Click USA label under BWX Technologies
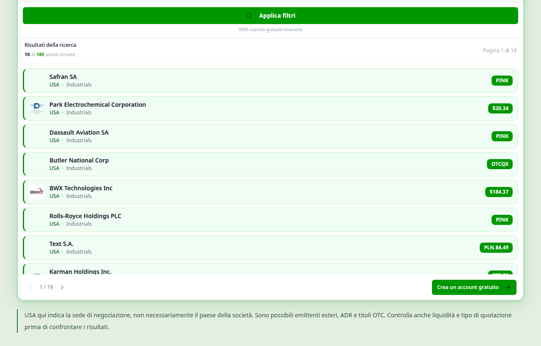The width and height of the screenshot is (541, 346). coord(55,196)
